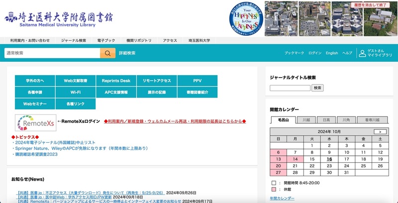398x203 pixels.
Task: Click the journal title 検索 button
Action: 317,88
